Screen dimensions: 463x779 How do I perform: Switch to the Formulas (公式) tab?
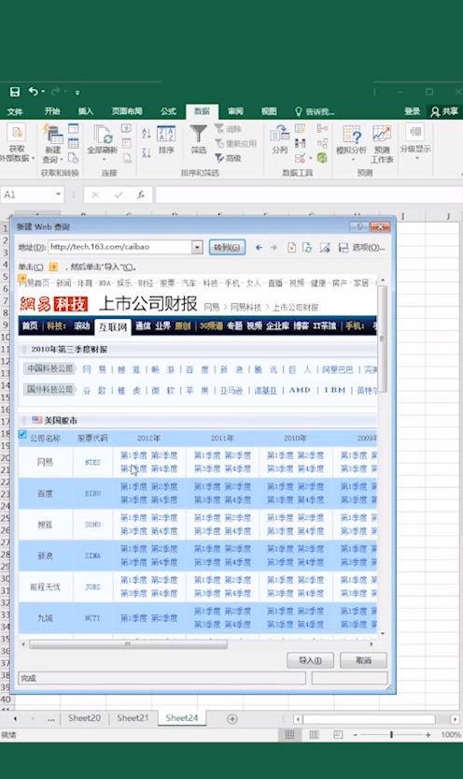168,111
